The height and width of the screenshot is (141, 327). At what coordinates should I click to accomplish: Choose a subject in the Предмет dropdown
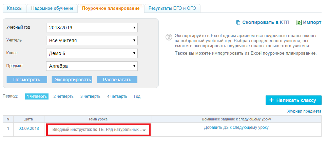[92, 66]
